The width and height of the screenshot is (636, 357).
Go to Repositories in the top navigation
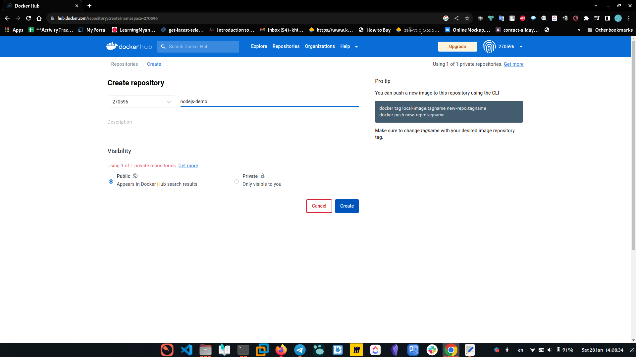click(x=286, y=46)
